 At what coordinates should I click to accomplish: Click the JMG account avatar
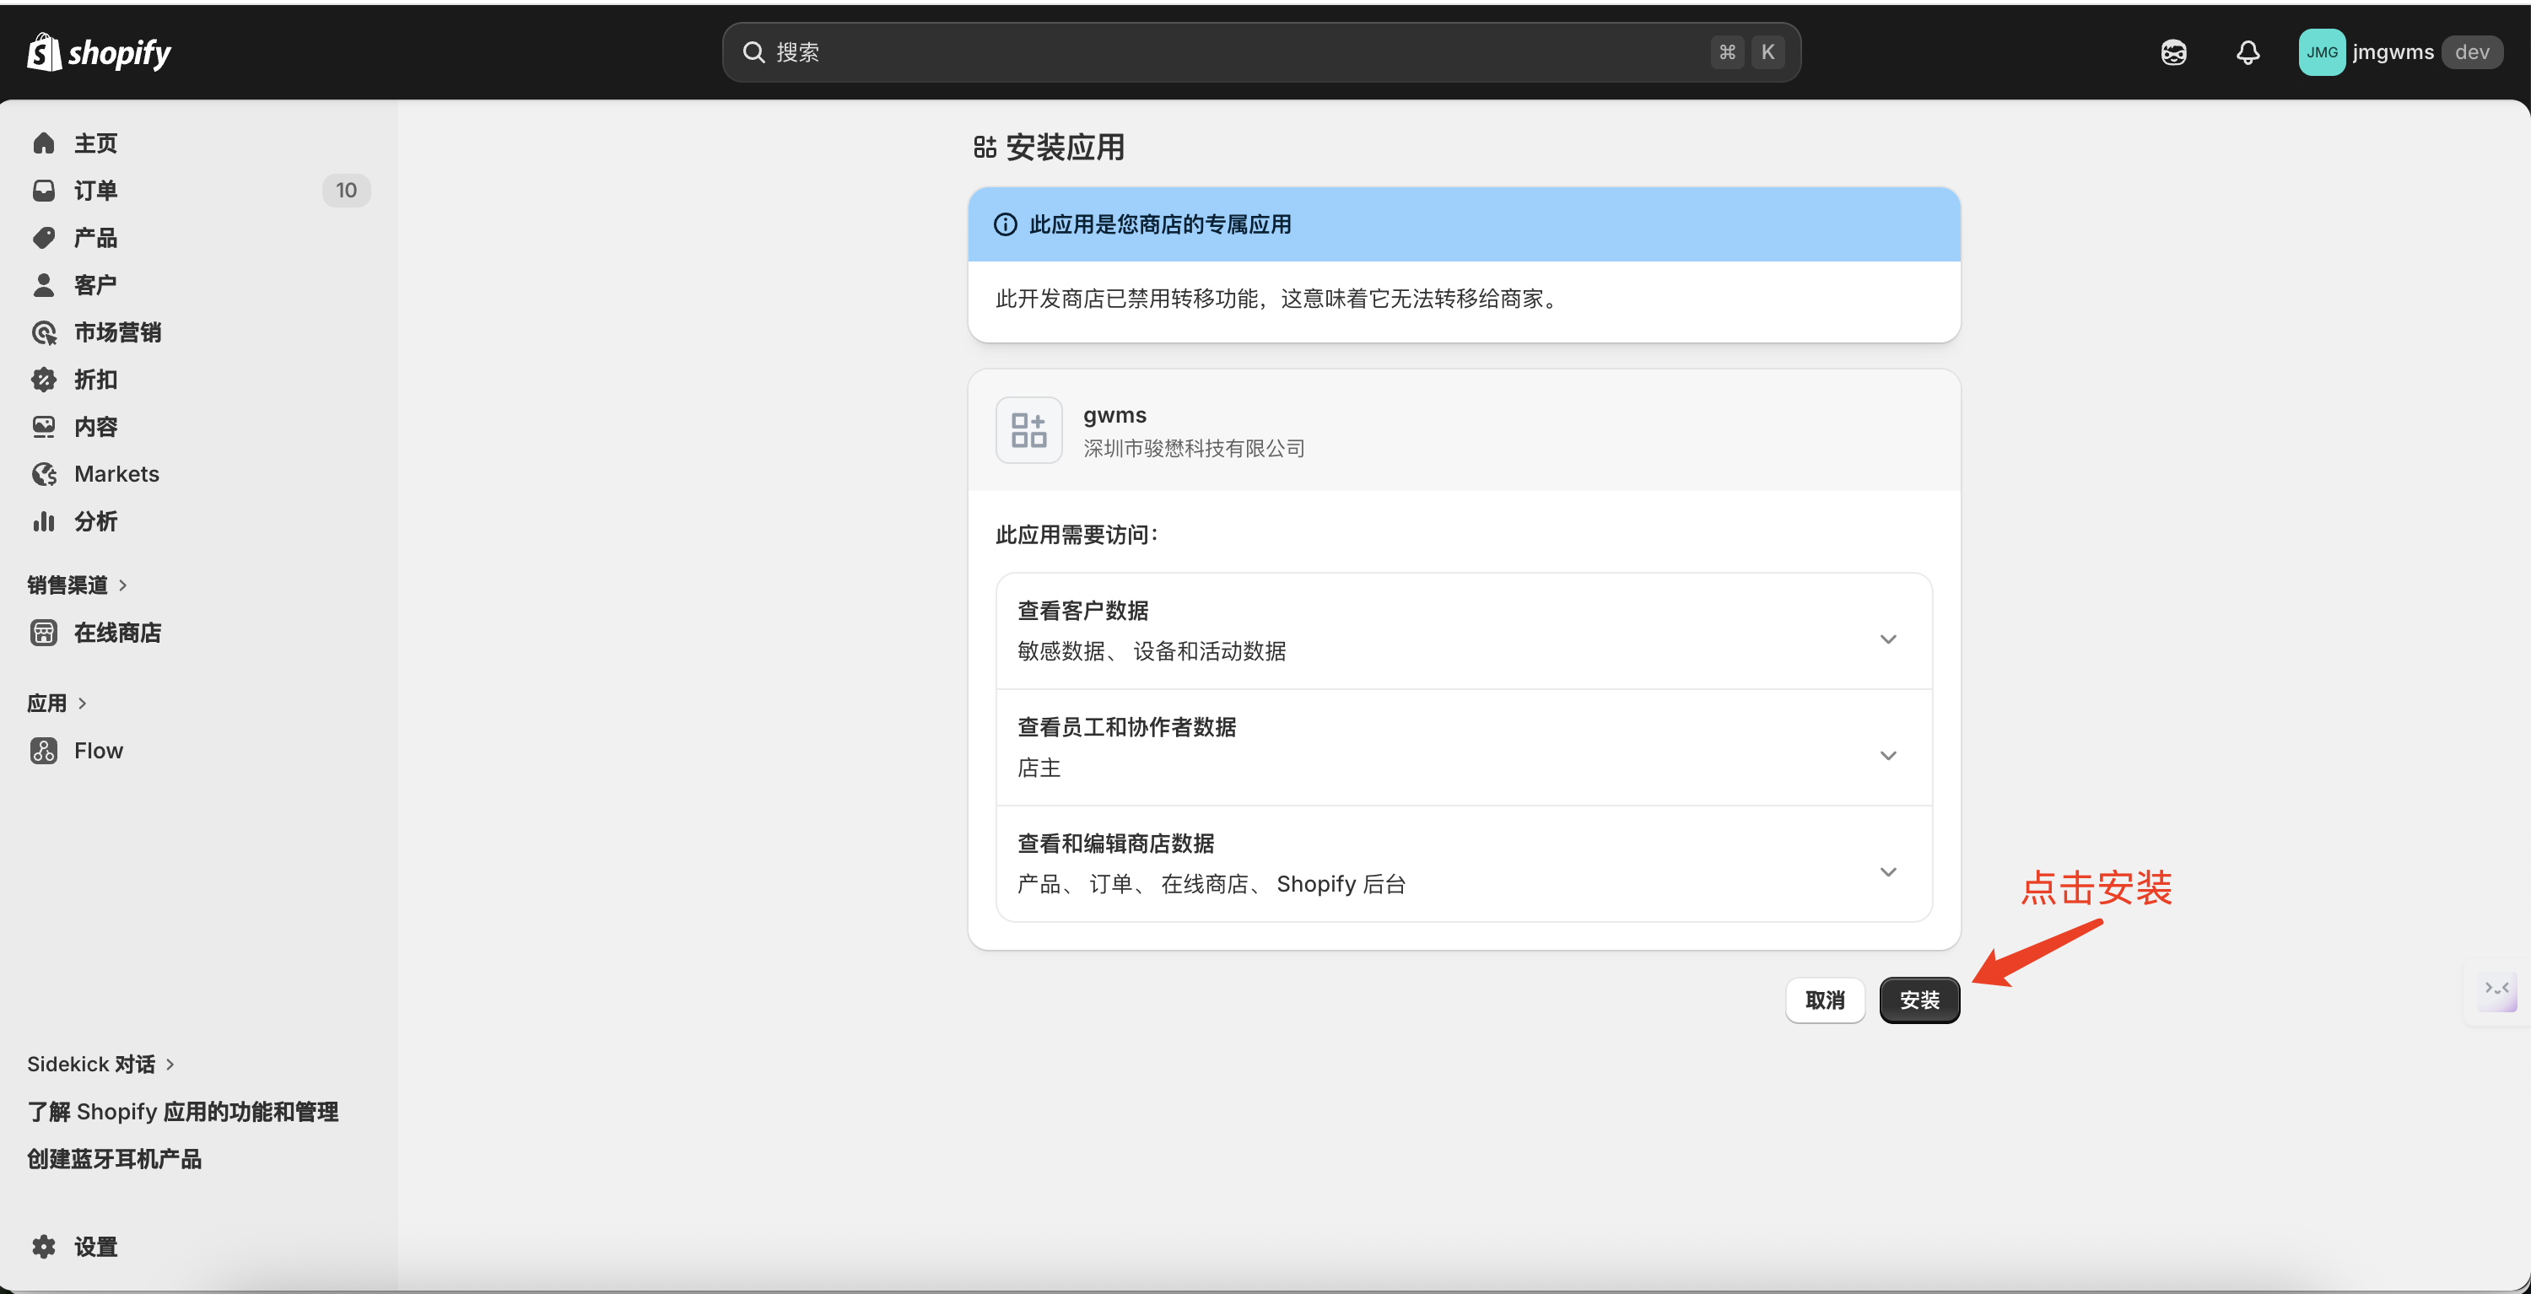click(2322, 52)
